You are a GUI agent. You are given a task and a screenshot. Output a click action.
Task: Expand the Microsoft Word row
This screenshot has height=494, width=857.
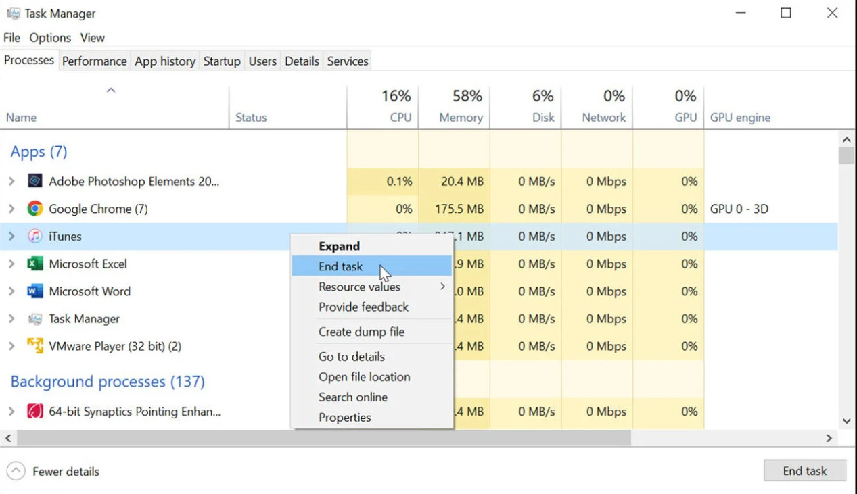pyautogui.click(x=11, y=291)
